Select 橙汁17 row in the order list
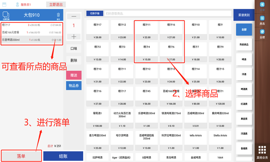270x162 pixels. pos(32,25)
